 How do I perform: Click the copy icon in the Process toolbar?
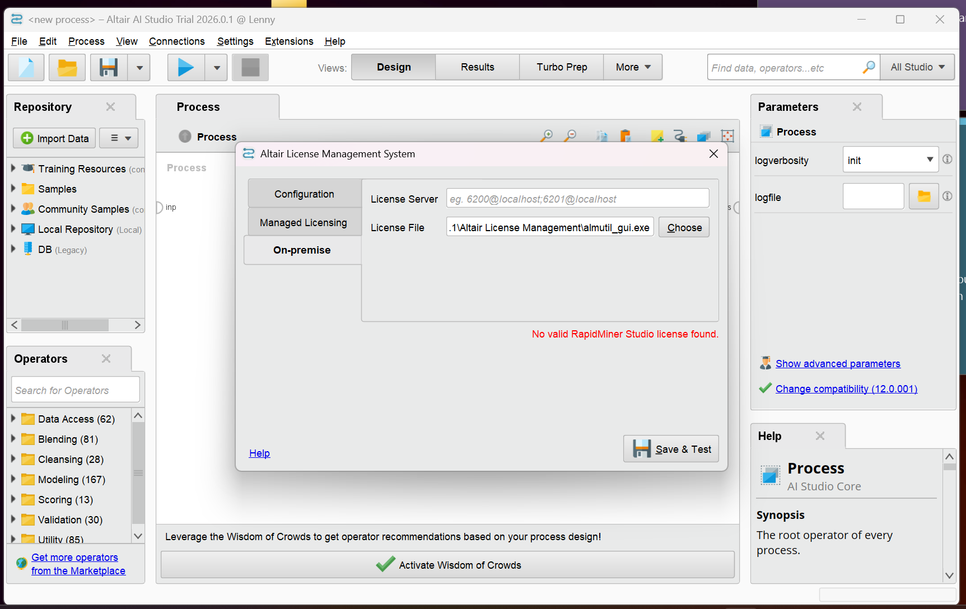(x=601, y=136)
